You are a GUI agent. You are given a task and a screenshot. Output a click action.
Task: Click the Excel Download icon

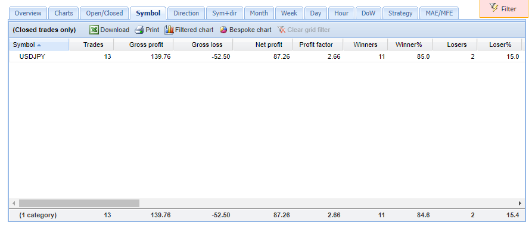94,30
